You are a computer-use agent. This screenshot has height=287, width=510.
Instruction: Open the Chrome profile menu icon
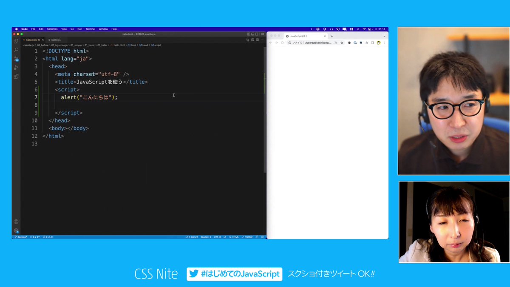[378, 43]
